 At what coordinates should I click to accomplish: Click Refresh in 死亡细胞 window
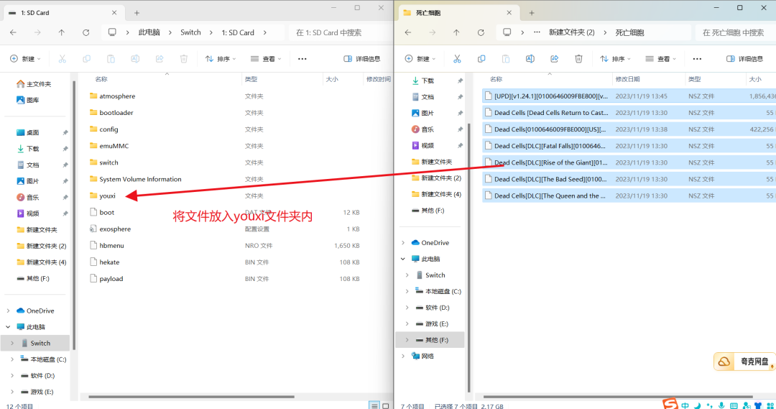coord(481,32)
